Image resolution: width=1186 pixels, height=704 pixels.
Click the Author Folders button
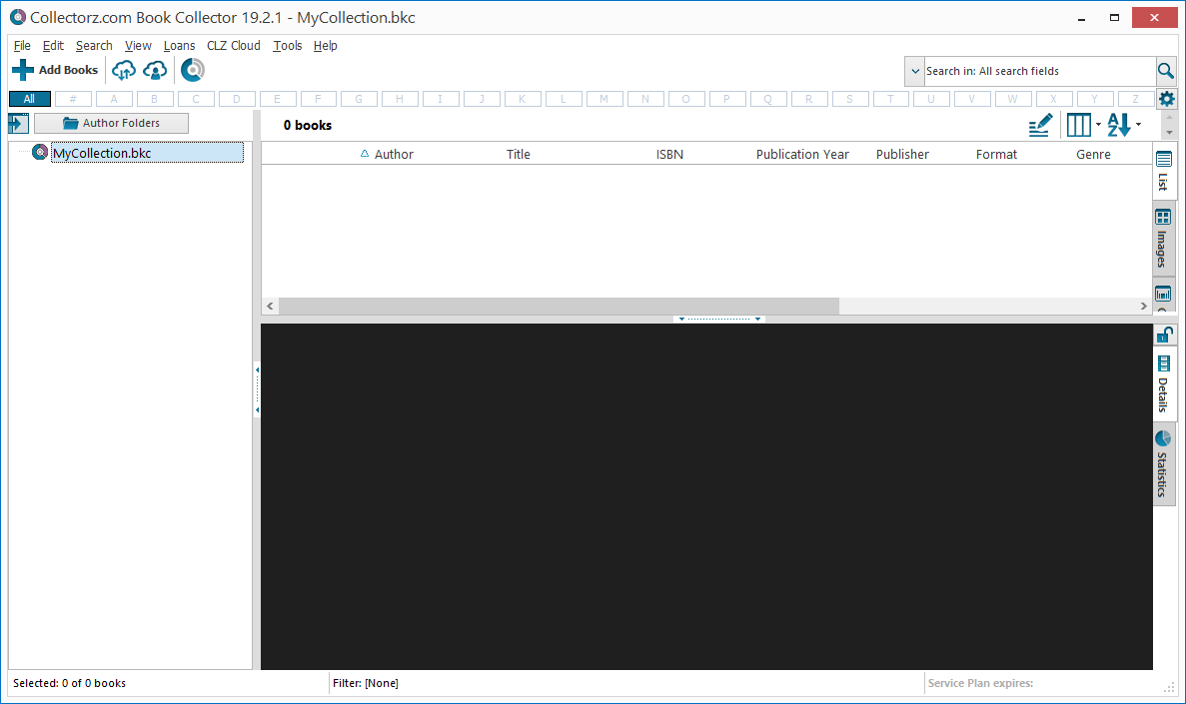(x=111, y=123)
